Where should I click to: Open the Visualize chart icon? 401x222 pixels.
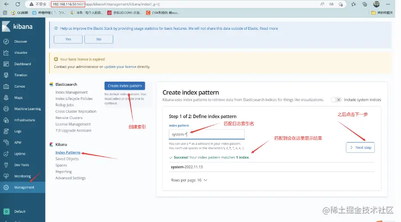[6, 53]
